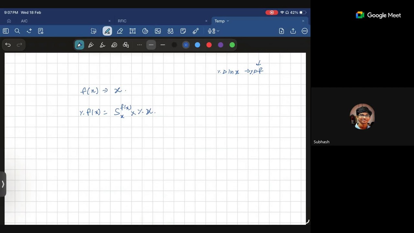Tap the battery 42% status

click(298, 12)
